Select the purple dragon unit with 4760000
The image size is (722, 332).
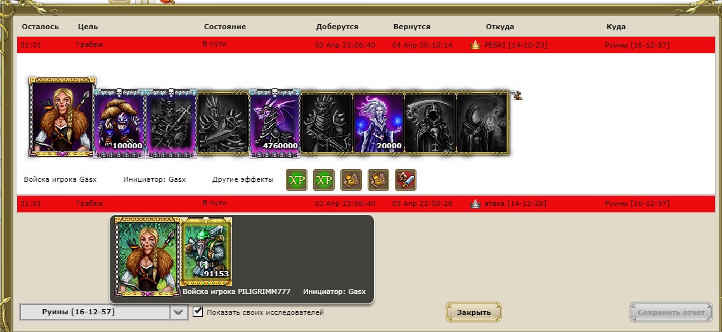pos(275,123)
